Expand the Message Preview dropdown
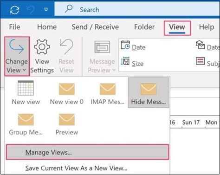The height and width of the screenshot is (175, 220). (x=102, y=56)
